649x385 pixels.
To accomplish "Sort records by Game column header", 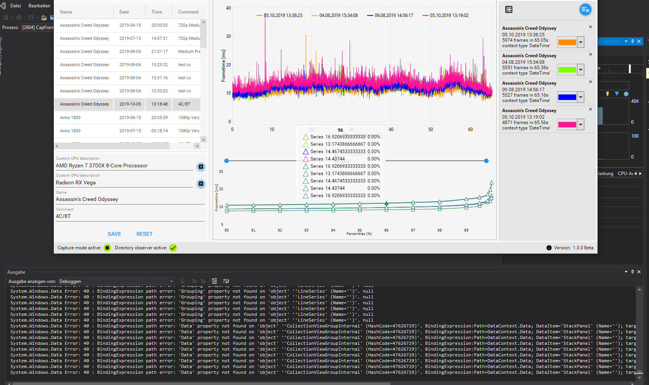I will click(x=66, y=12).
